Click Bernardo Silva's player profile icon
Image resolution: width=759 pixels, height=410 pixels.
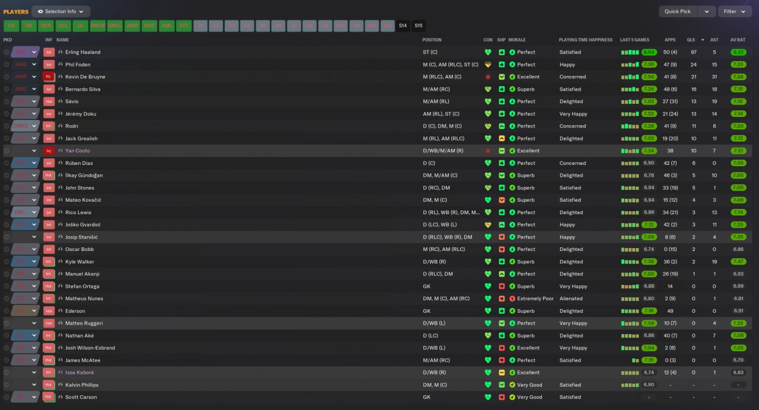(60, 89)
